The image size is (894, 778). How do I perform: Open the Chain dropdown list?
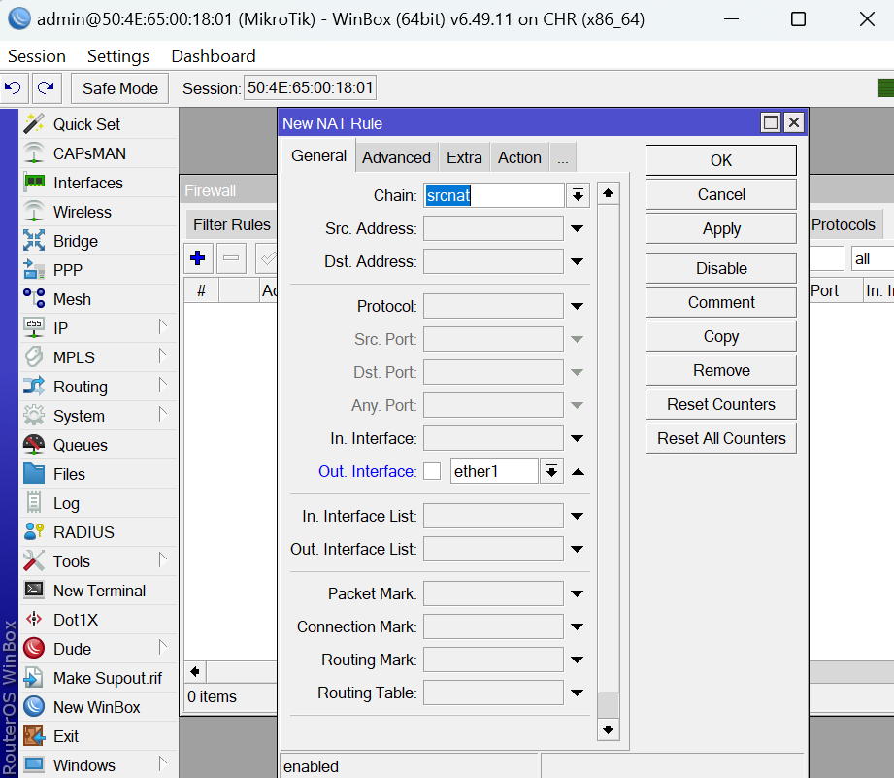tap(578, 195)
